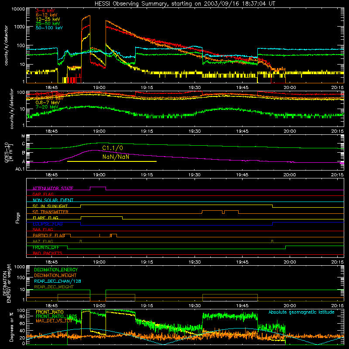Click the 19:00 time label under the GOES plot
The width and height of the screenshot is (349, 349).
click(99, 175)
